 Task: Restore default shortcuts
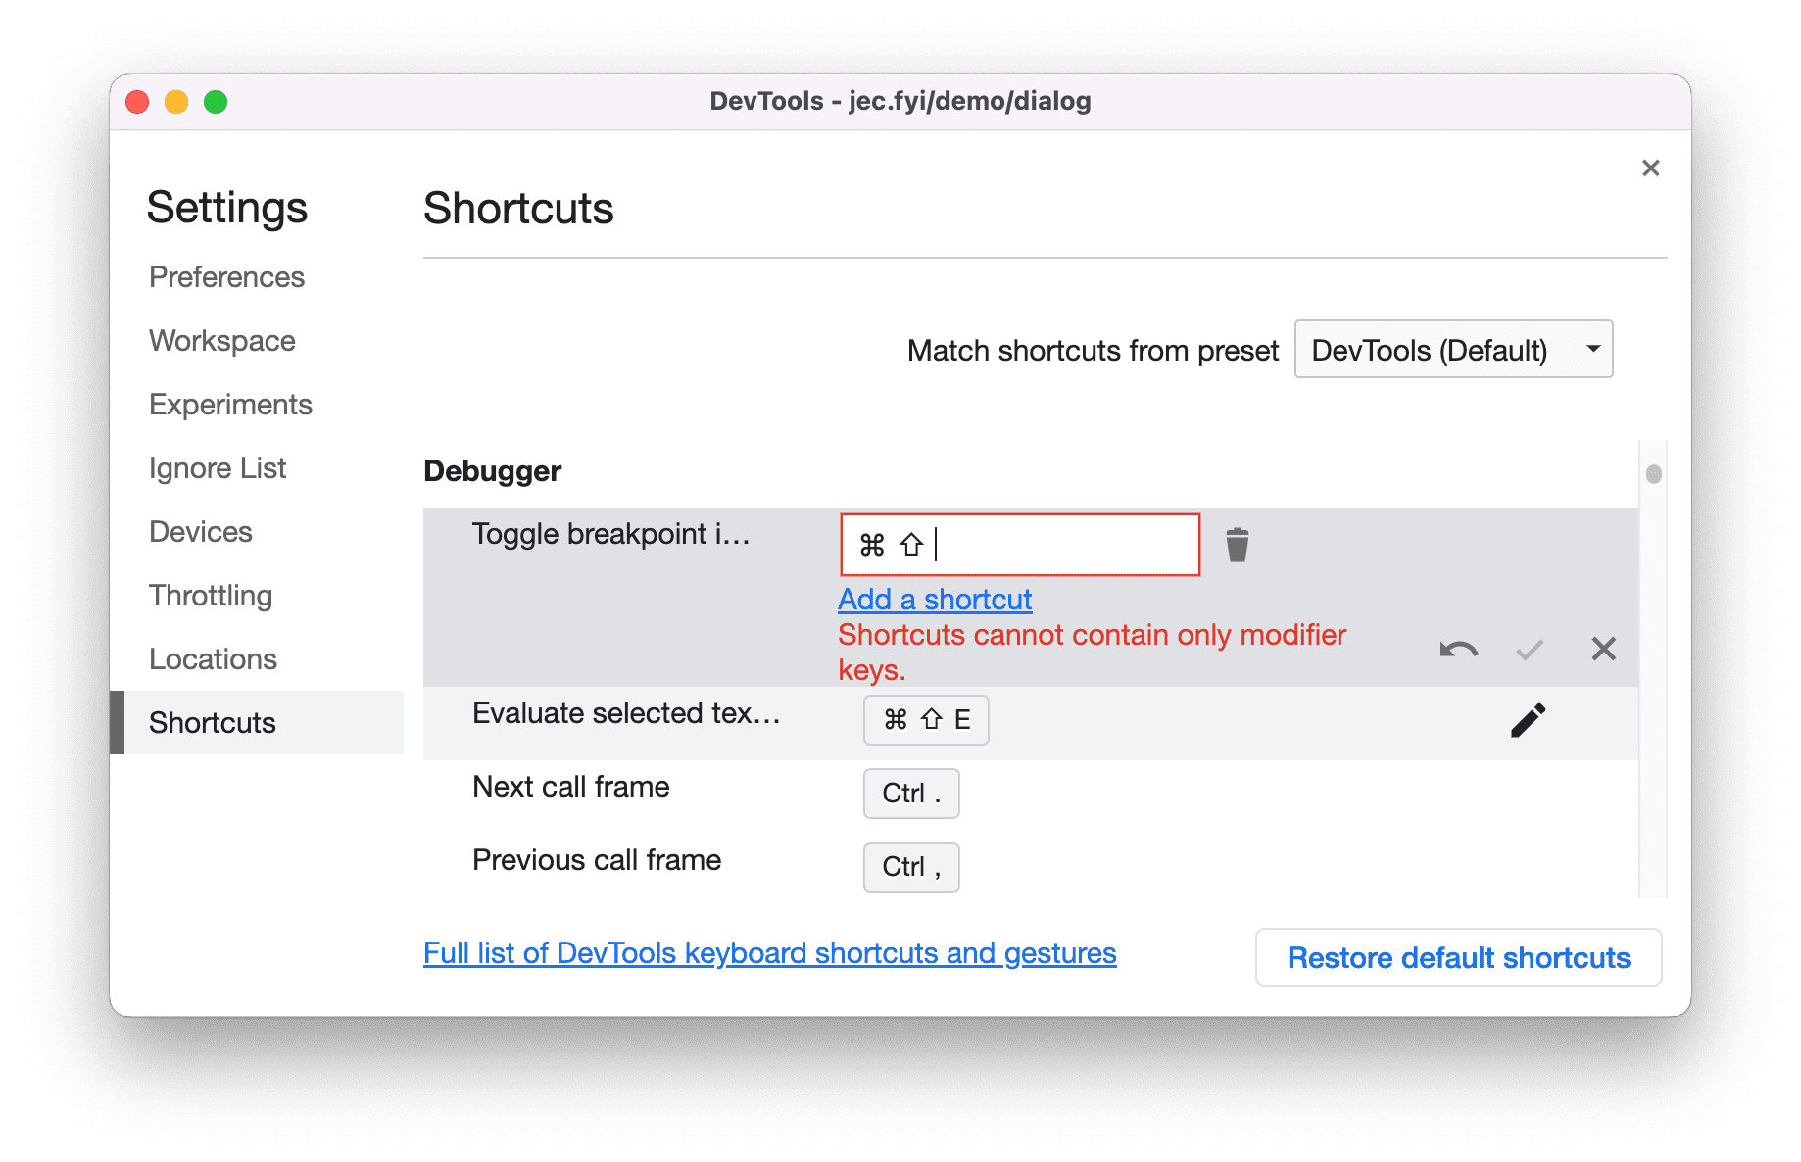pyautogui.click(x=1457, y=957)
